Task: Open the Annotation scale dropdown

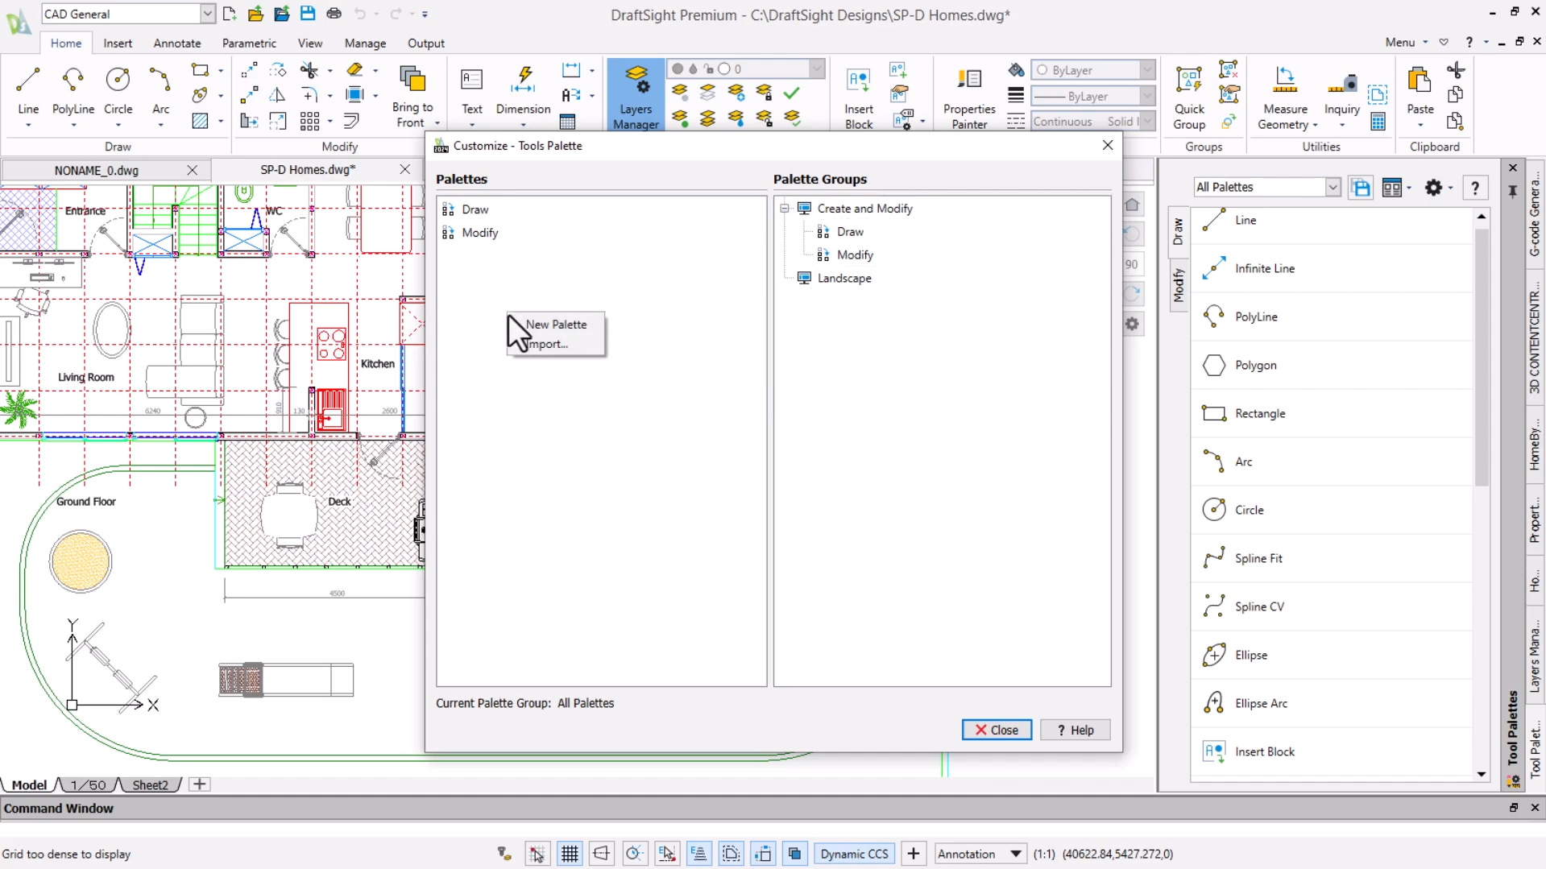Action: click(x=1015, y=854)
